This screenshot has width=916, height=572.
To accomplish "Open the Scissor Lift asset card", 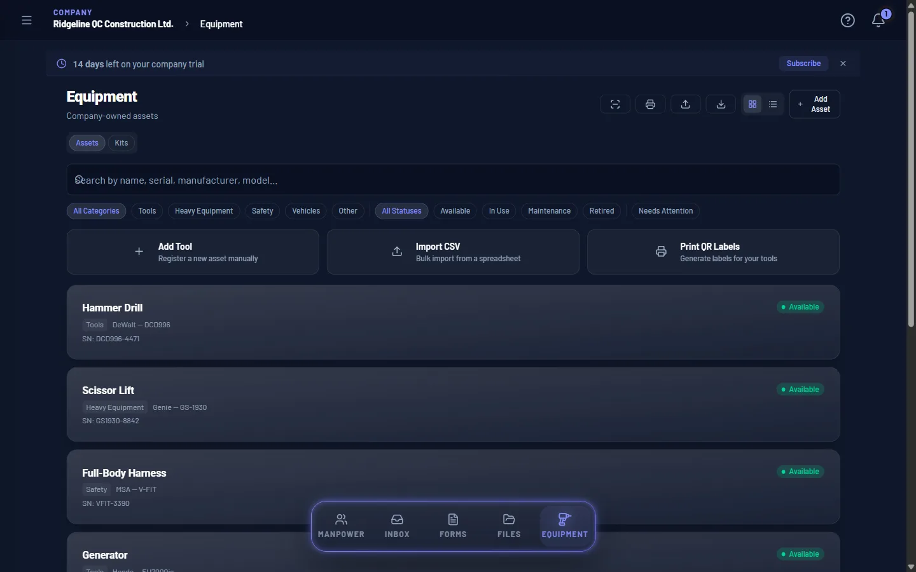I will (453, 405).
